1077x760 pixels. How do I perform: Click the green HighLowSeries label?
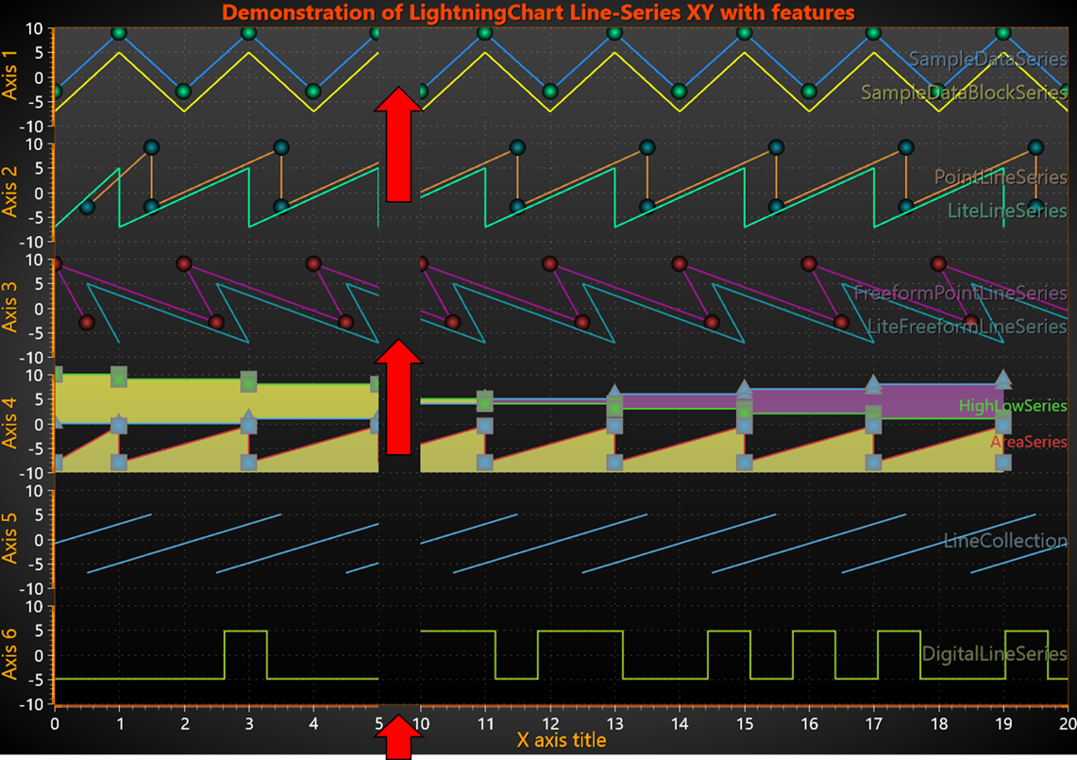(x=1013, y=406)
